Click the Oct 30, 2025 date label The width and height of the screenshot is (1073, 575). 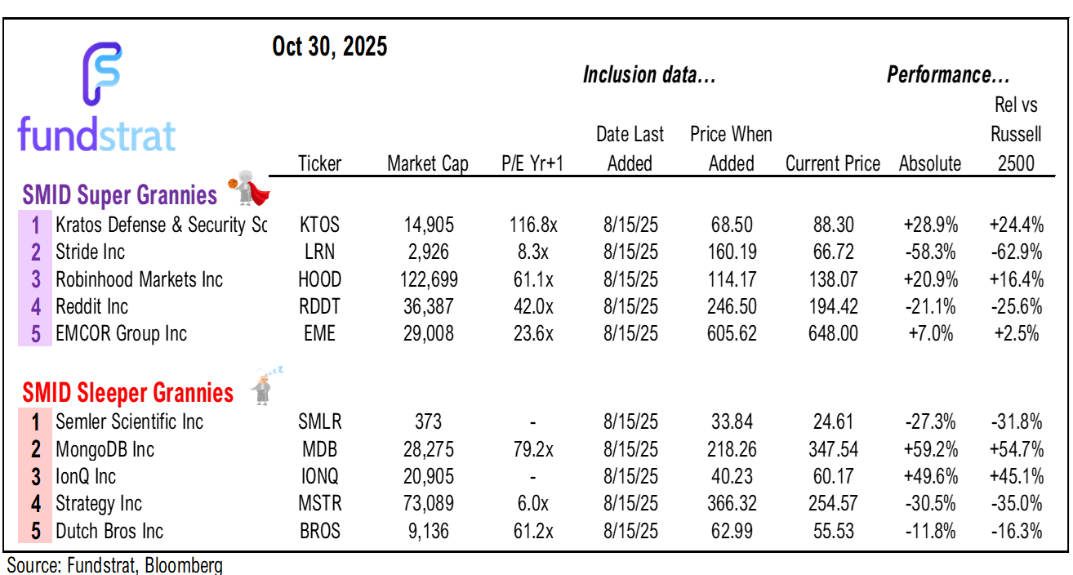pos(330,47)
